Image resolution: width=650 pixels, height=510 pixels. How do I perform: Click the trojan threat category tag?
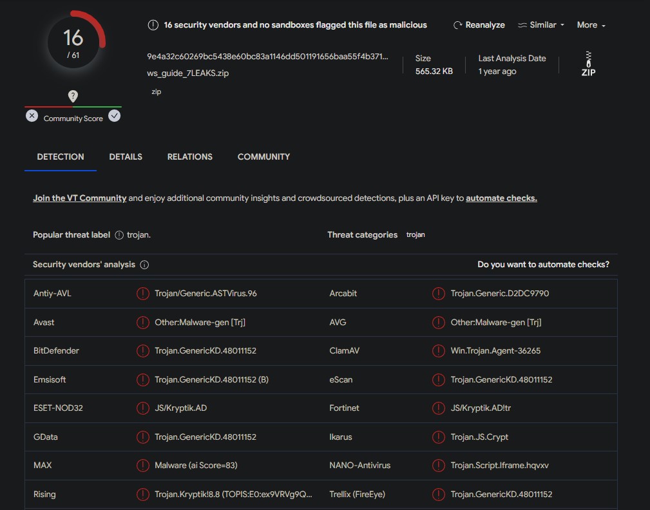click(416, 234)
